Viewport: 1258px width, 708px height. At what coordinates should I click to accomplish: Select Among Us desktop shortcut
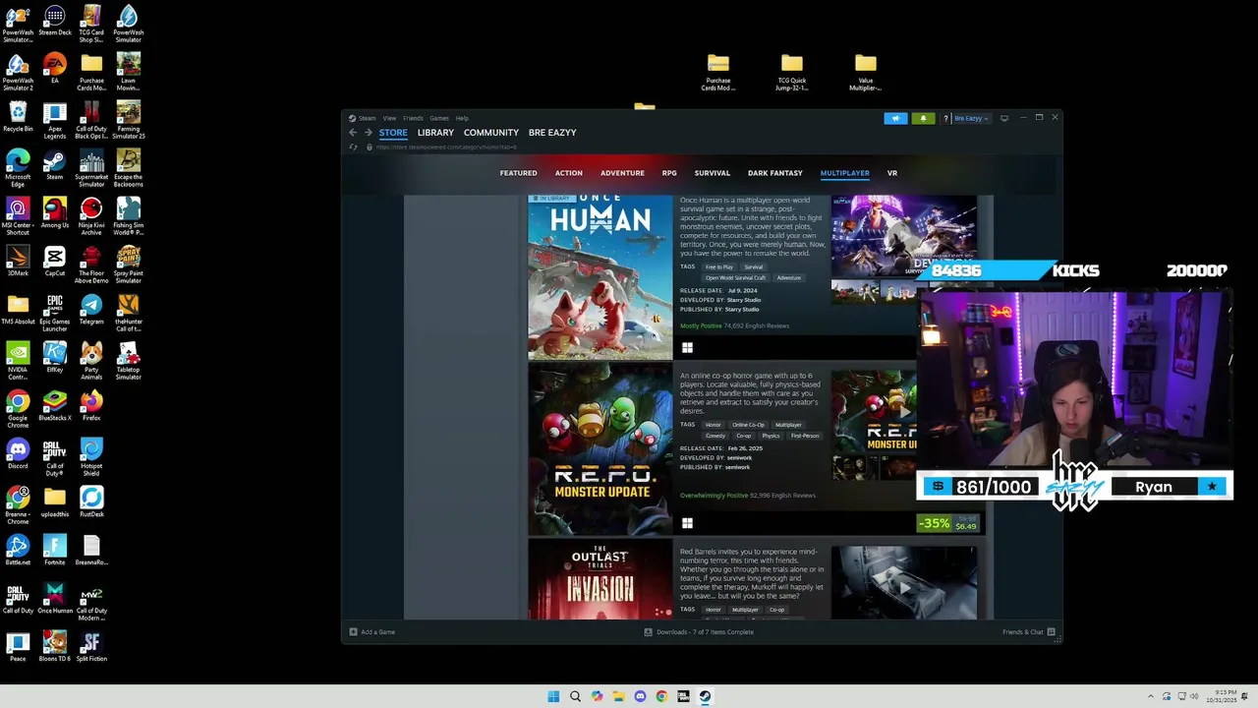(x=55, y=213)
